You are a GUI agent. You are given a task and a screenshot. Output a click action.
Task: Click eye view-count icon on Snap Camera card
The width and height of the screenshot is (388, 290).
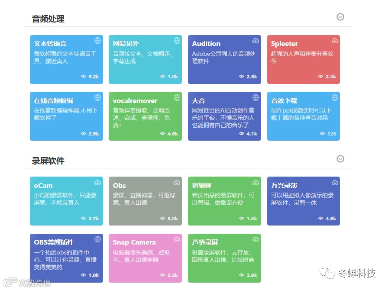coord(162,275)
